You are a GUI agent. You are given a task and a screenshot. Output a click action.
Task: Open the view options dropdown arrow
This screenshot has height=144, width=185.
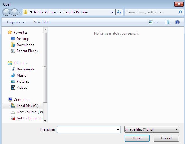(157, 22)
